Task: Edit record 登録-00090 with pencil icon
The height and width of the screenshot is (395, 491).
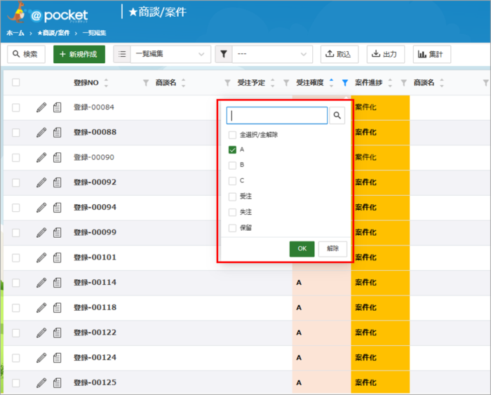Action: 41,158
